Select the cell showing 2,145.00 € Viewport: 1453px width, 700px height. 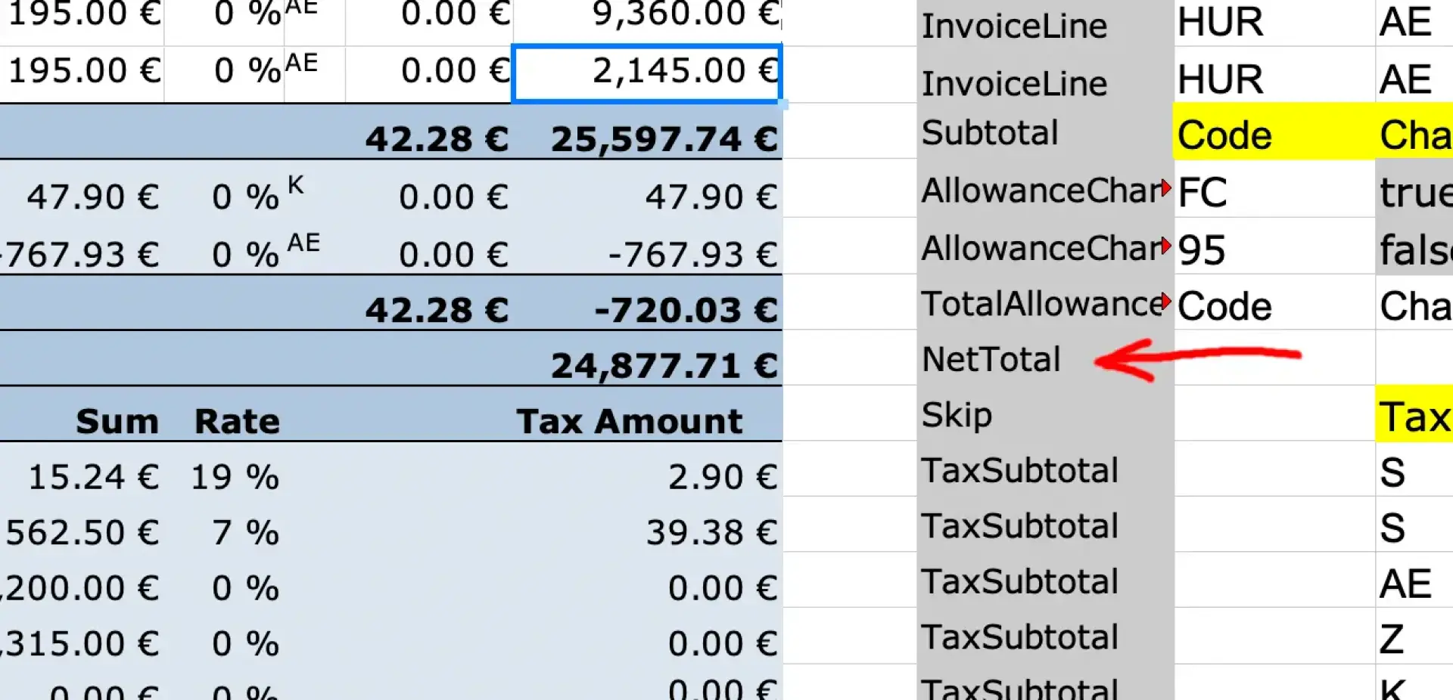click(x=647, y=73)
